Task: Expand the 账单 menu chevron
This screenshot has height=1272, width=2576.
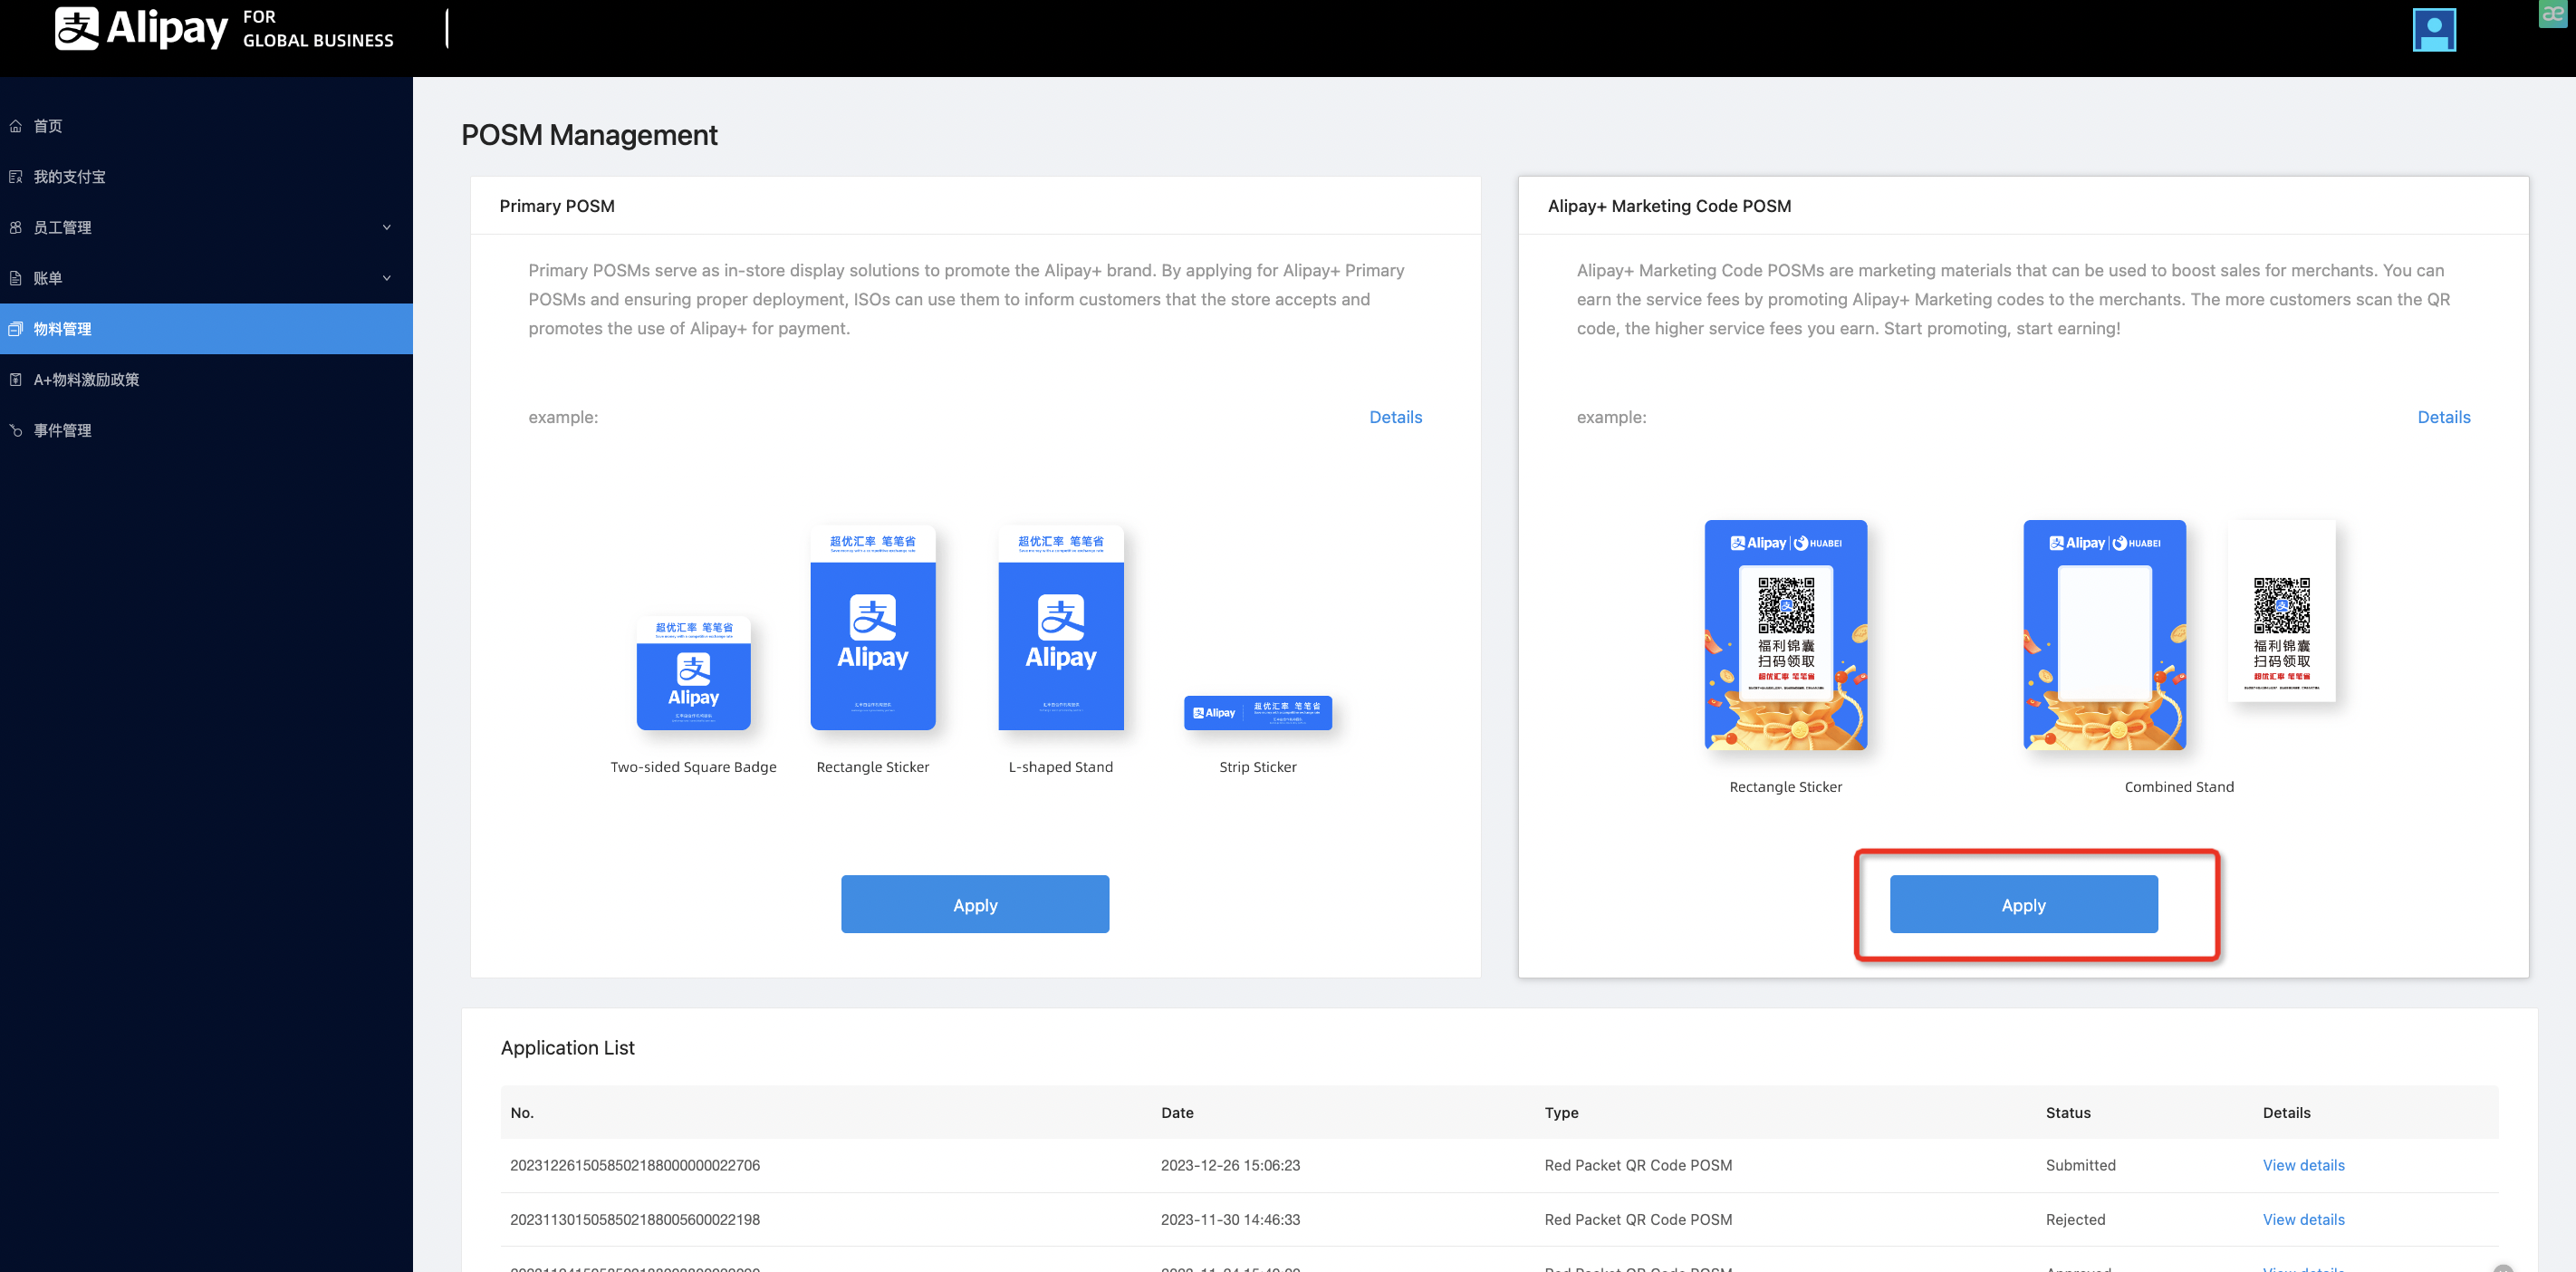Action: (x=387, y=278)
